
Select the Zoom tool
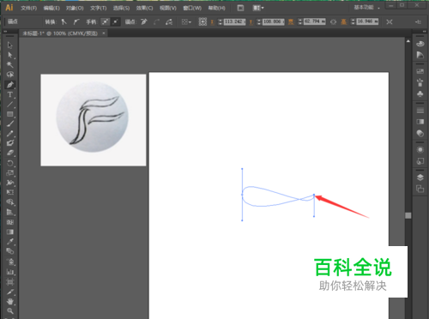(10, 310)
